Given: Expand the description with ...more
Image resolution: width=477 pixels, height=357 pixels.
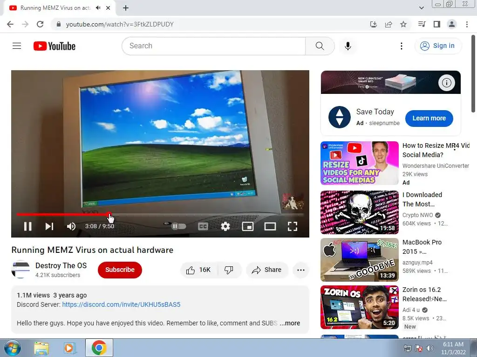Looking at the screenshot, I should tap(290, 324).
